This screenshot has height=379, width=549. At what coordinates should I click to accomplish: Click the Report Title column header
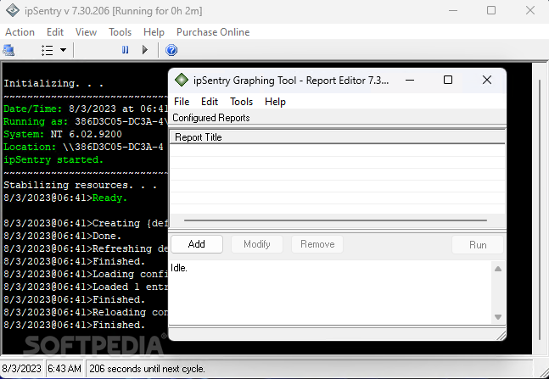pos(337,137)
